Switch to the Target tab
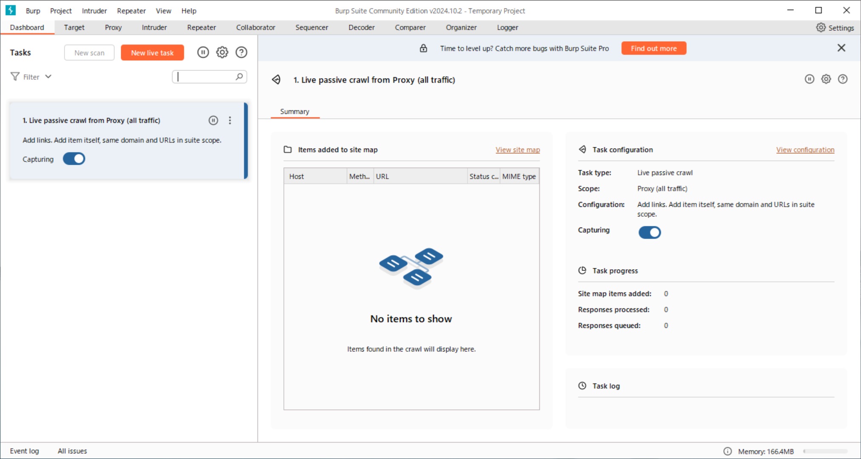 (x=74, y=27)
